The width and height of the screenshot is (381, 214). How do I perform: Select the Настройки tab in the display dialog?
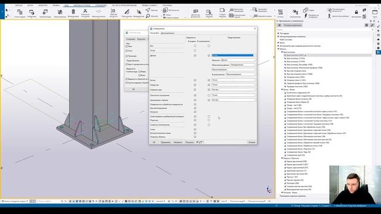(x=155, y=33)
